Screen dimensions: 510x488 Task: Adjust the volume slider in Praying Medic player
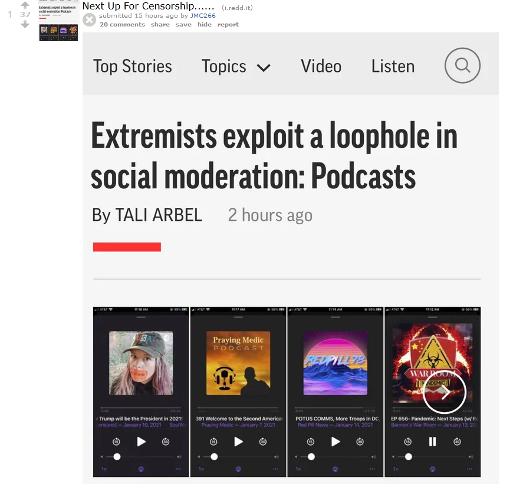[x=238, y=457]
